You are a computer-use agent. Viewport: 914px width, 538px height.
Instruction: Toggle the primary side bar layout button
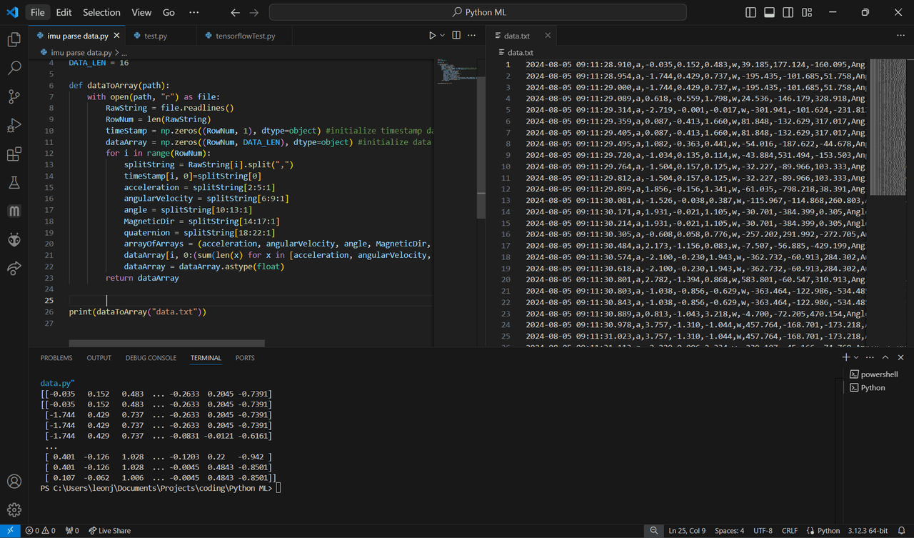point(750,12)
